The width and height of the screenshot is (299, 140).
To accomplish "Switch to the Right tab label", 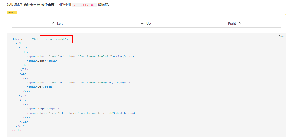I will coord(232,23).
